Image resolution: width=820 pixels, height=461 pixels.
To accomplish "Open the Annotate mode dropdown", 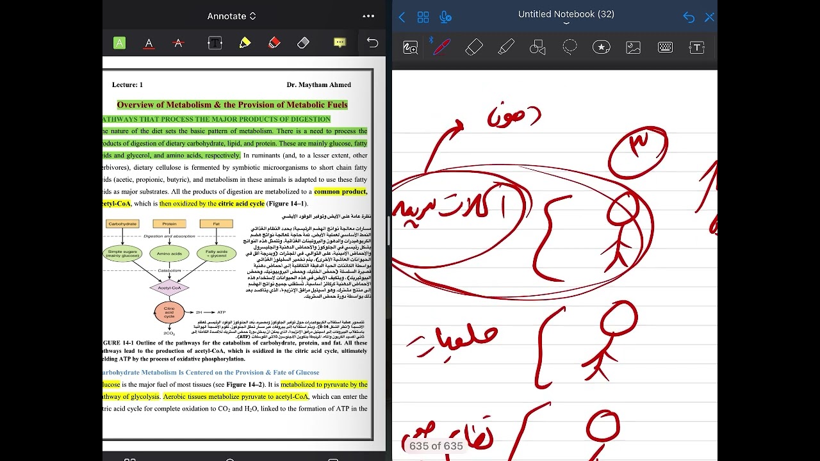I will pyautogui.click(x=231, y=16).
